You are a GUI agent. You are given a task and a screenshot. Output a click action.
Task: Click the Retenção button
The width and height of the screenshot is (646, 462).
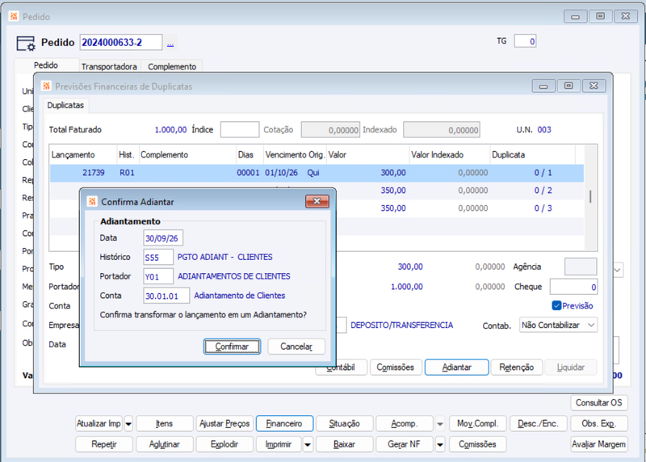[516, 367]
